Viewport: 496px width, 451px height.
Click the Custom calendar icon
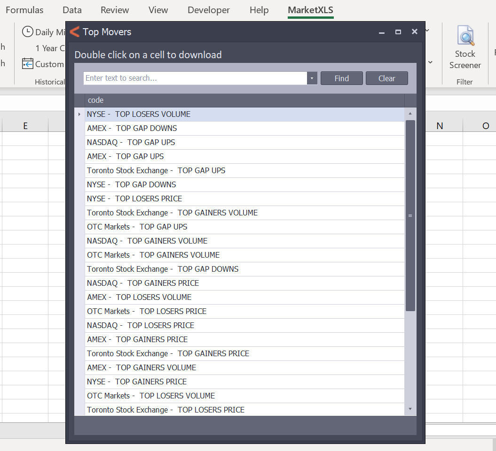28,64
